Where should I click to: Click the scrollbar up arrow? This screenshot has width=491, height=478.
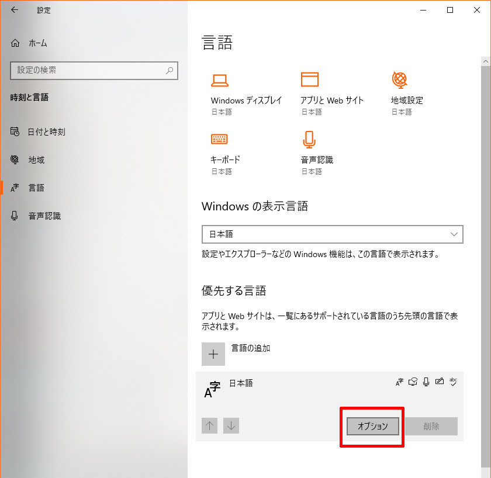[x=486, y=61]
